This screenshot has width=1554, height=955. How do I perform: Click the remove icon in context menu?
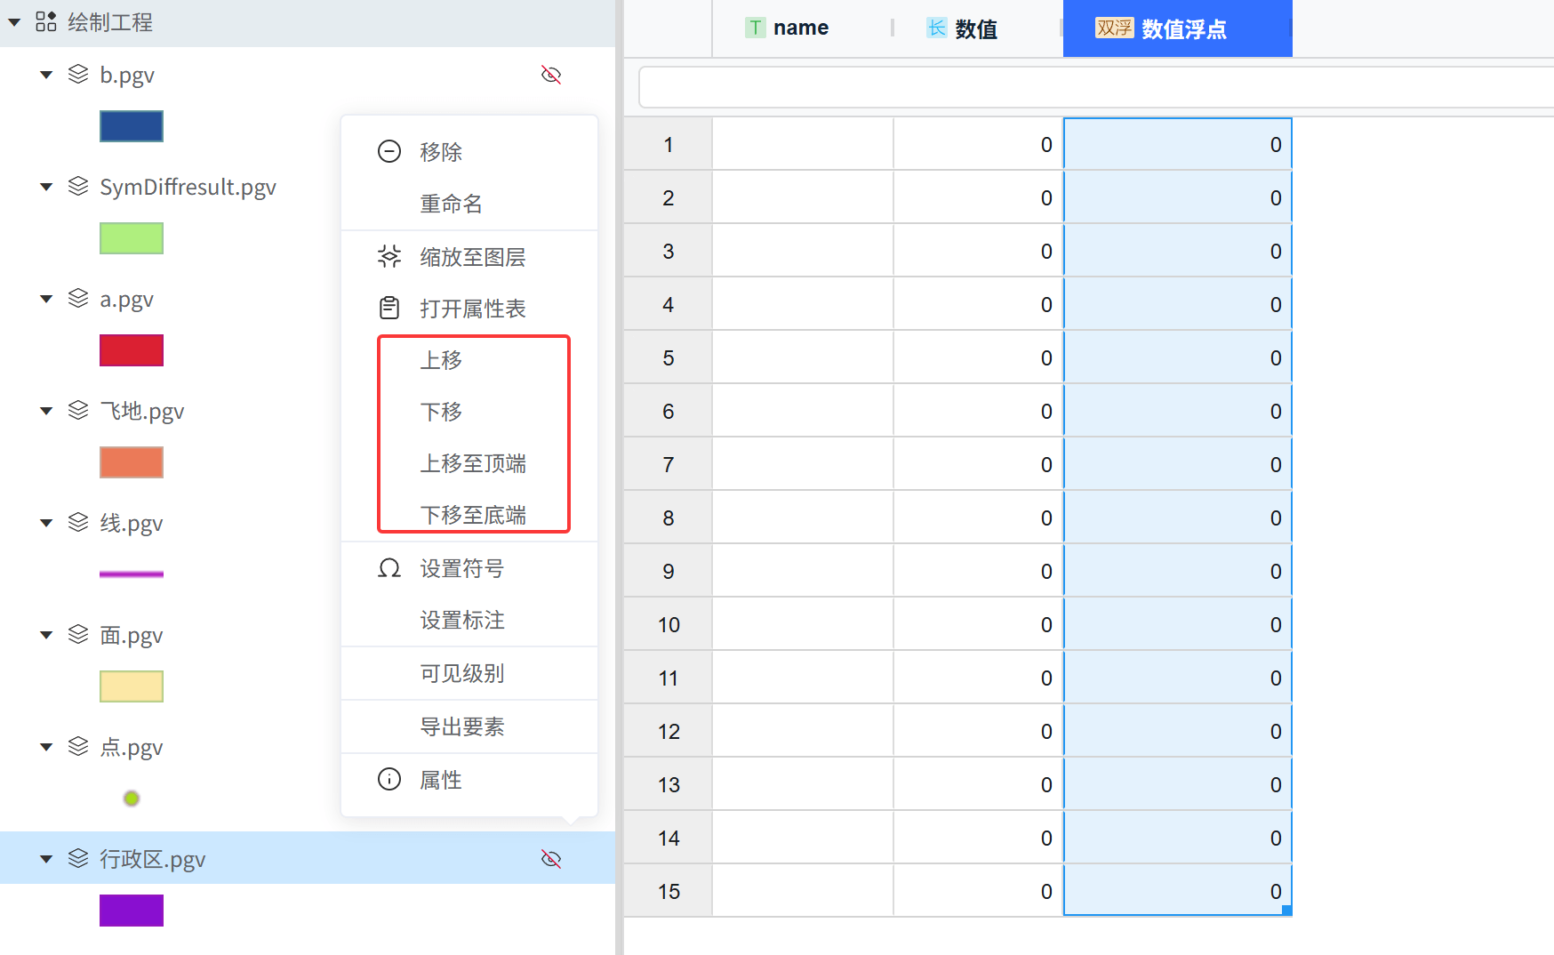click(389, 152)
